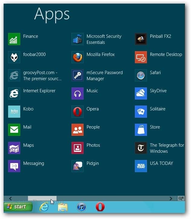Open the Mail envelope icon
Screen dimensions: 191x219
click(14, 130)
